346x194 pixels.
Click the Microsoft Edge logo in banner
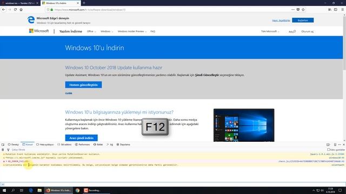coord(31,20)
